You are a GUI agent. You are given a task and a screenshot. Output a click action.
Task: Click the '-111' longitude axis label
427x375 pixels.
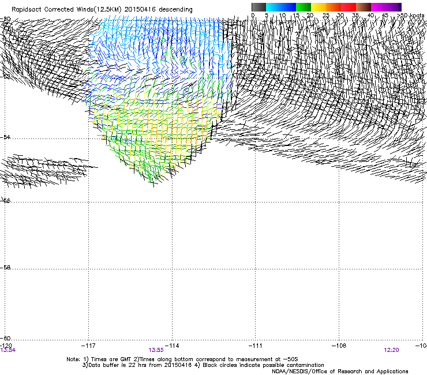pyautogui.click(x=255, y=346)
